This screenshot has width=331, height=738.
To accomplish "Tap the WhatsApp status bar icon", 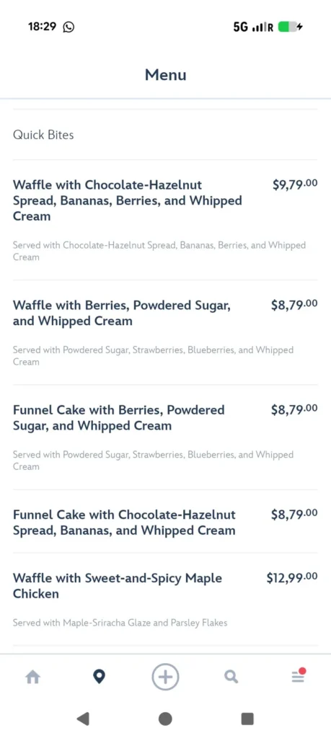I will click(x=69, y=27).
